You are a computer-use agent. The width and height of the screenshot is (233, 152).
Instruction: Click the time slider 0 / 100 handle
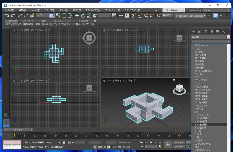18,130
